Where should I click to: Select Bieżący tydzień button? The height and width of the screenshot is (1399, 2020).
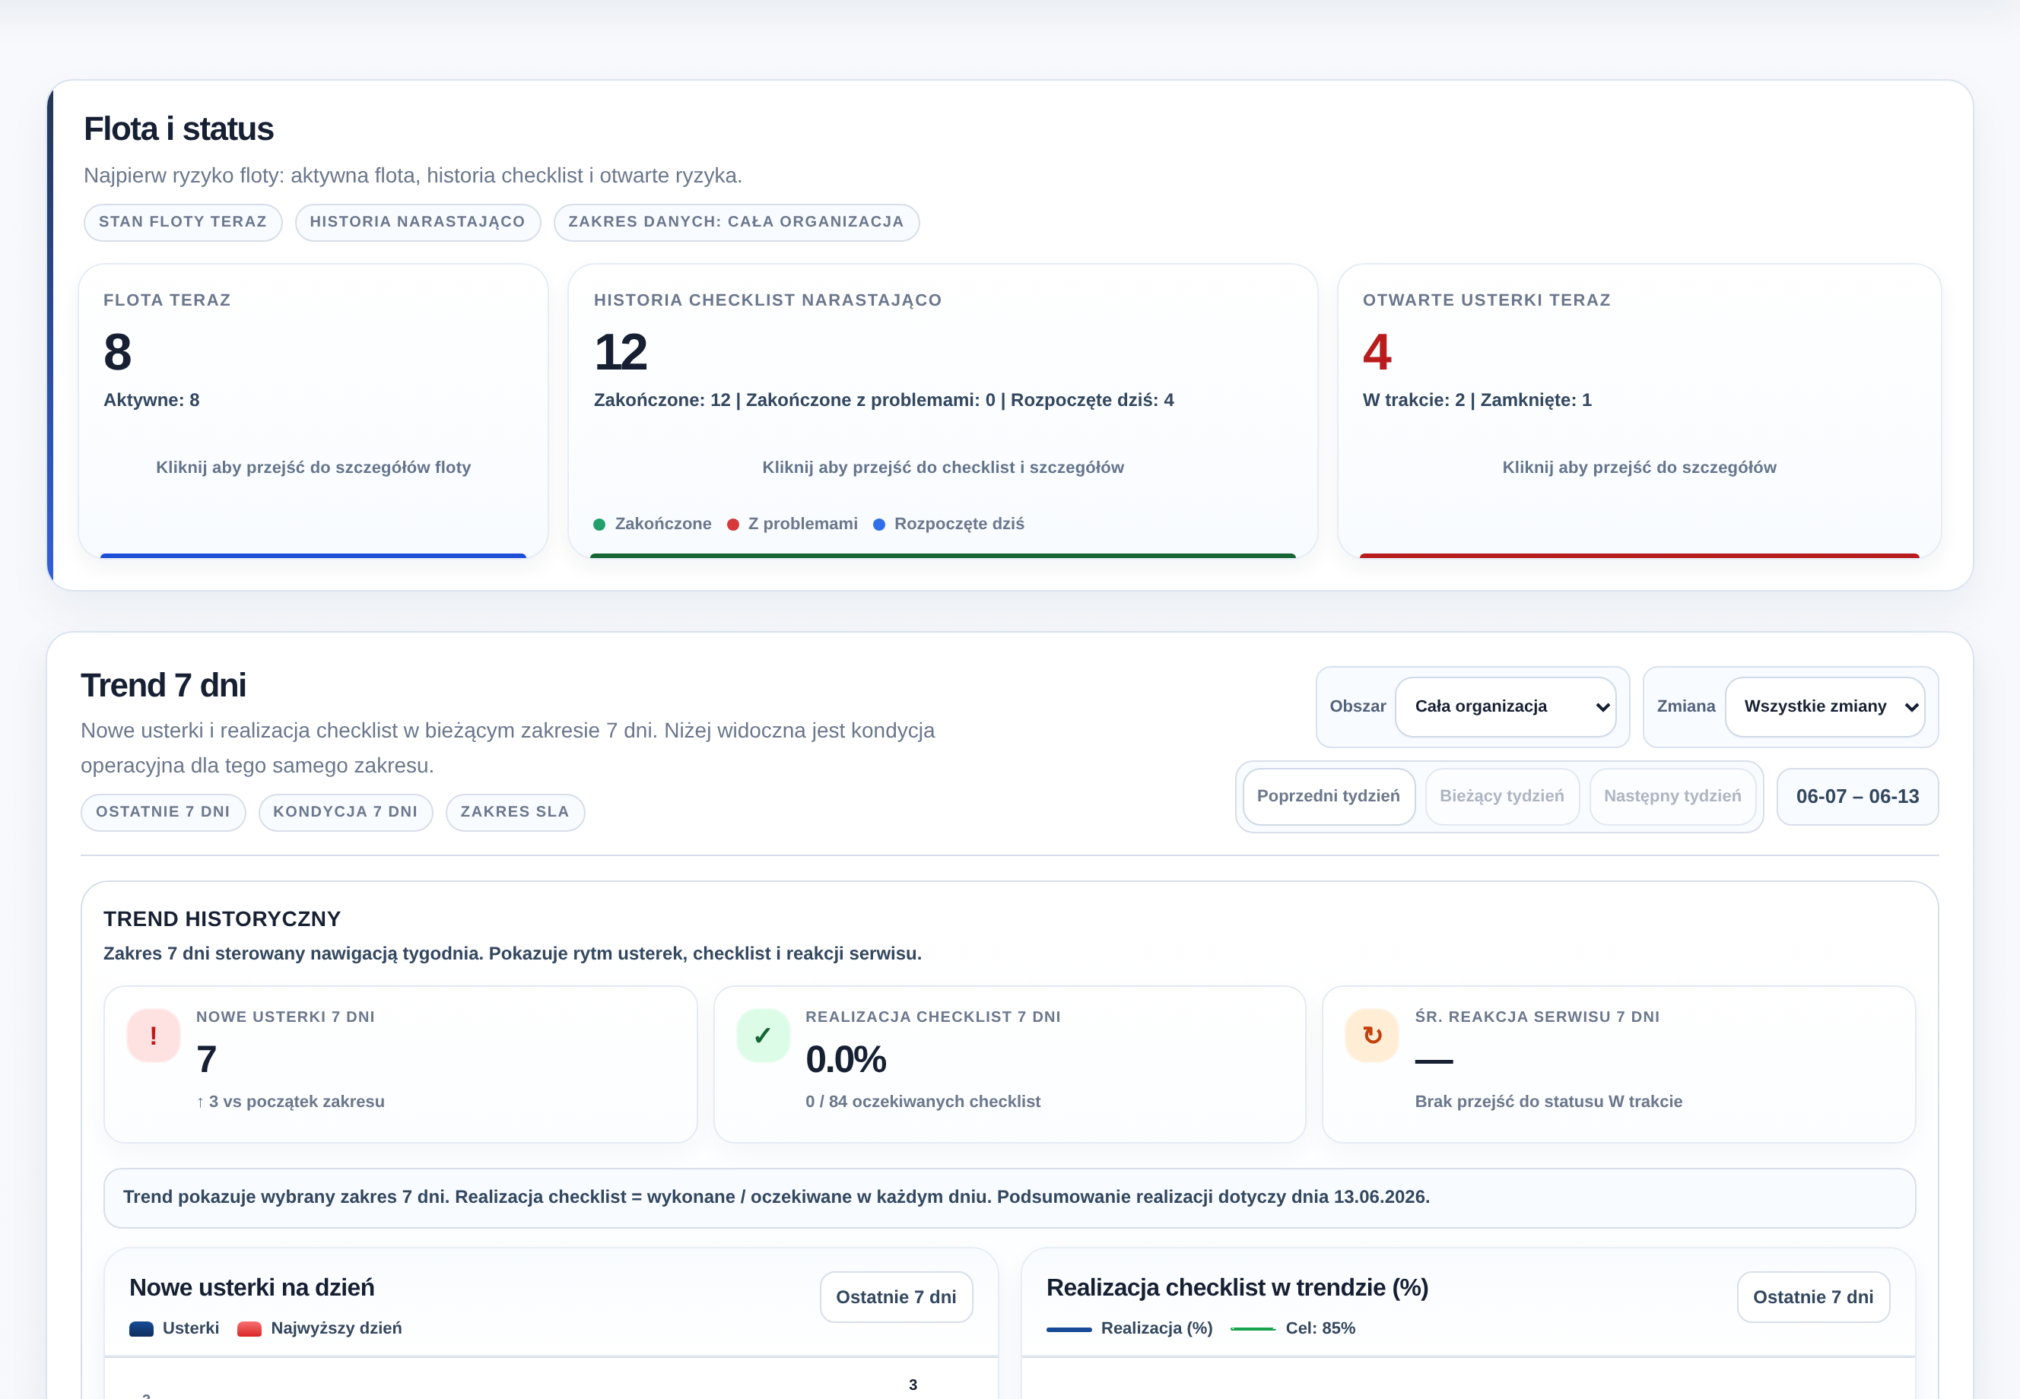(x=1502, y=796)
